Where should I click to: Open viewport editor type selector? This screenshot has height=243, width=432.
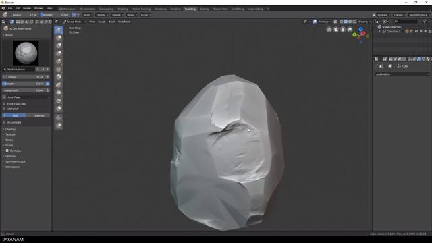57,22
